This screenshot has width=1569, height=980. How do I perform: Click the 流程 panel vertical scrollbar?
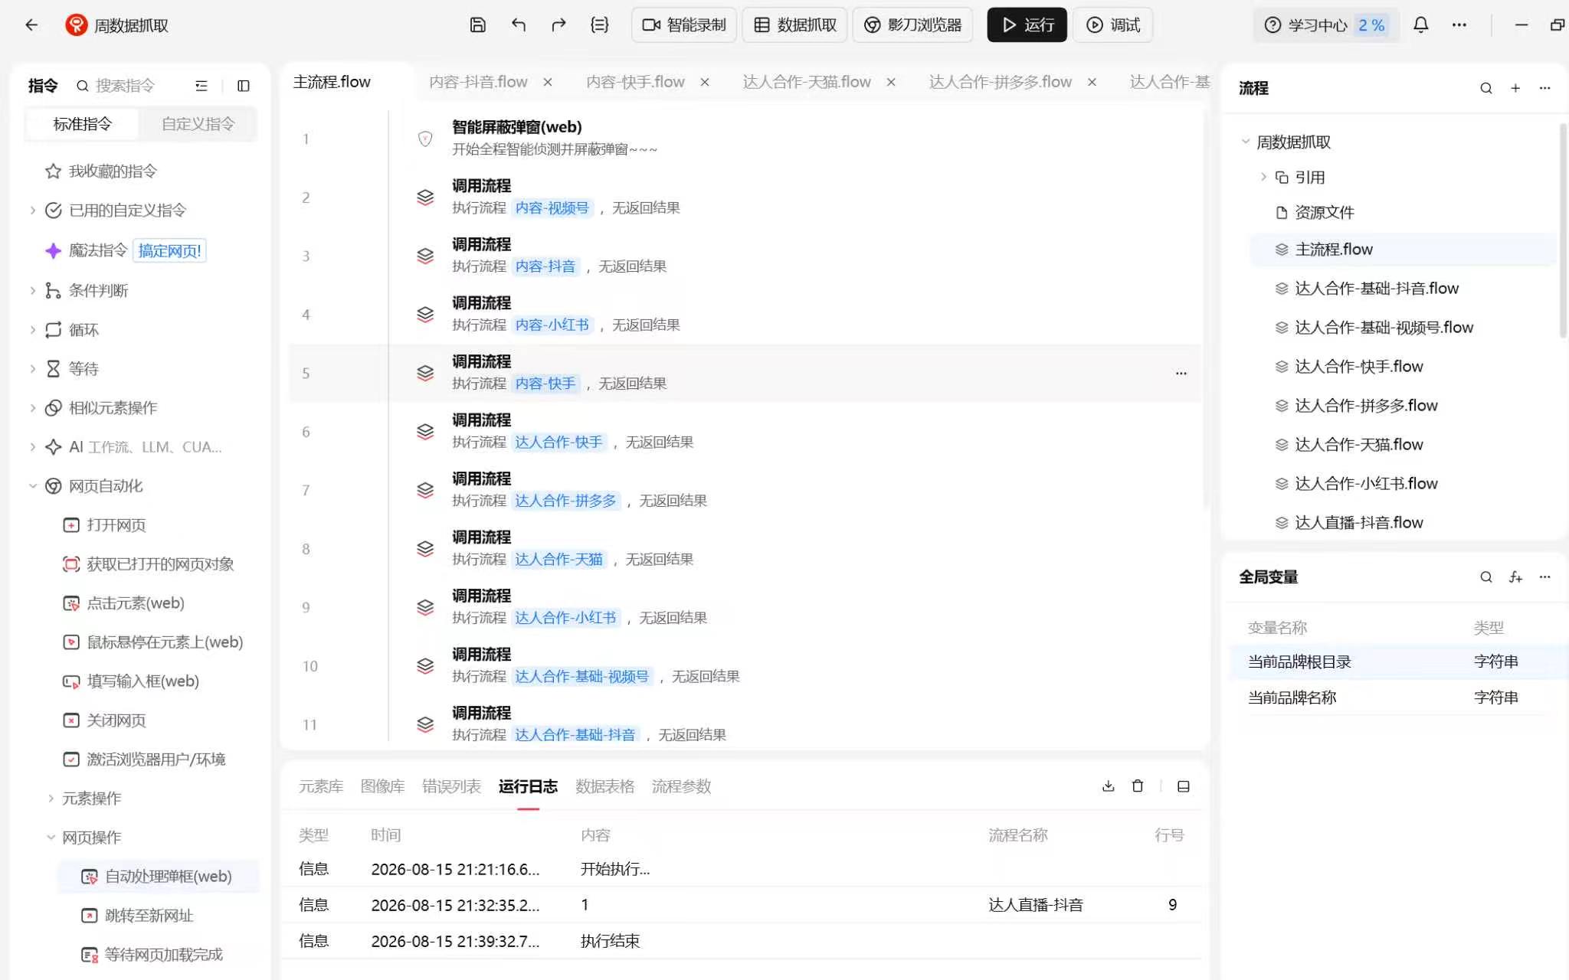pyautogui.click(x=1563, y=230)
